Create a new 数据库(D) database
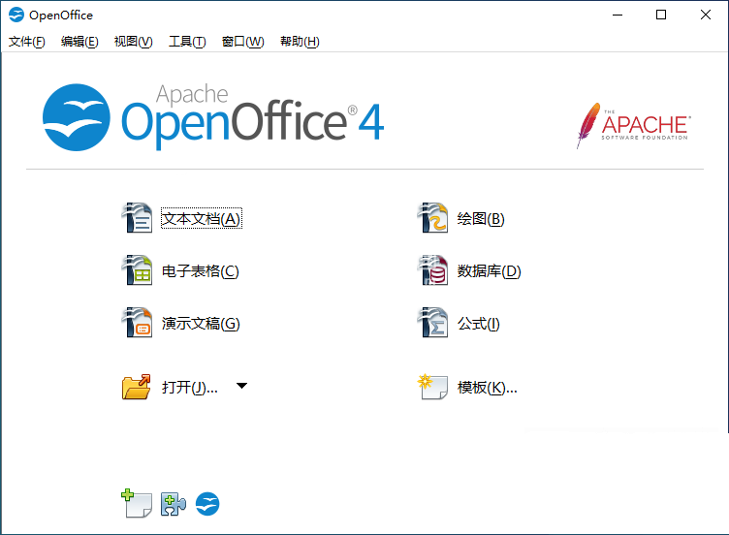 (x=490, y=271)
